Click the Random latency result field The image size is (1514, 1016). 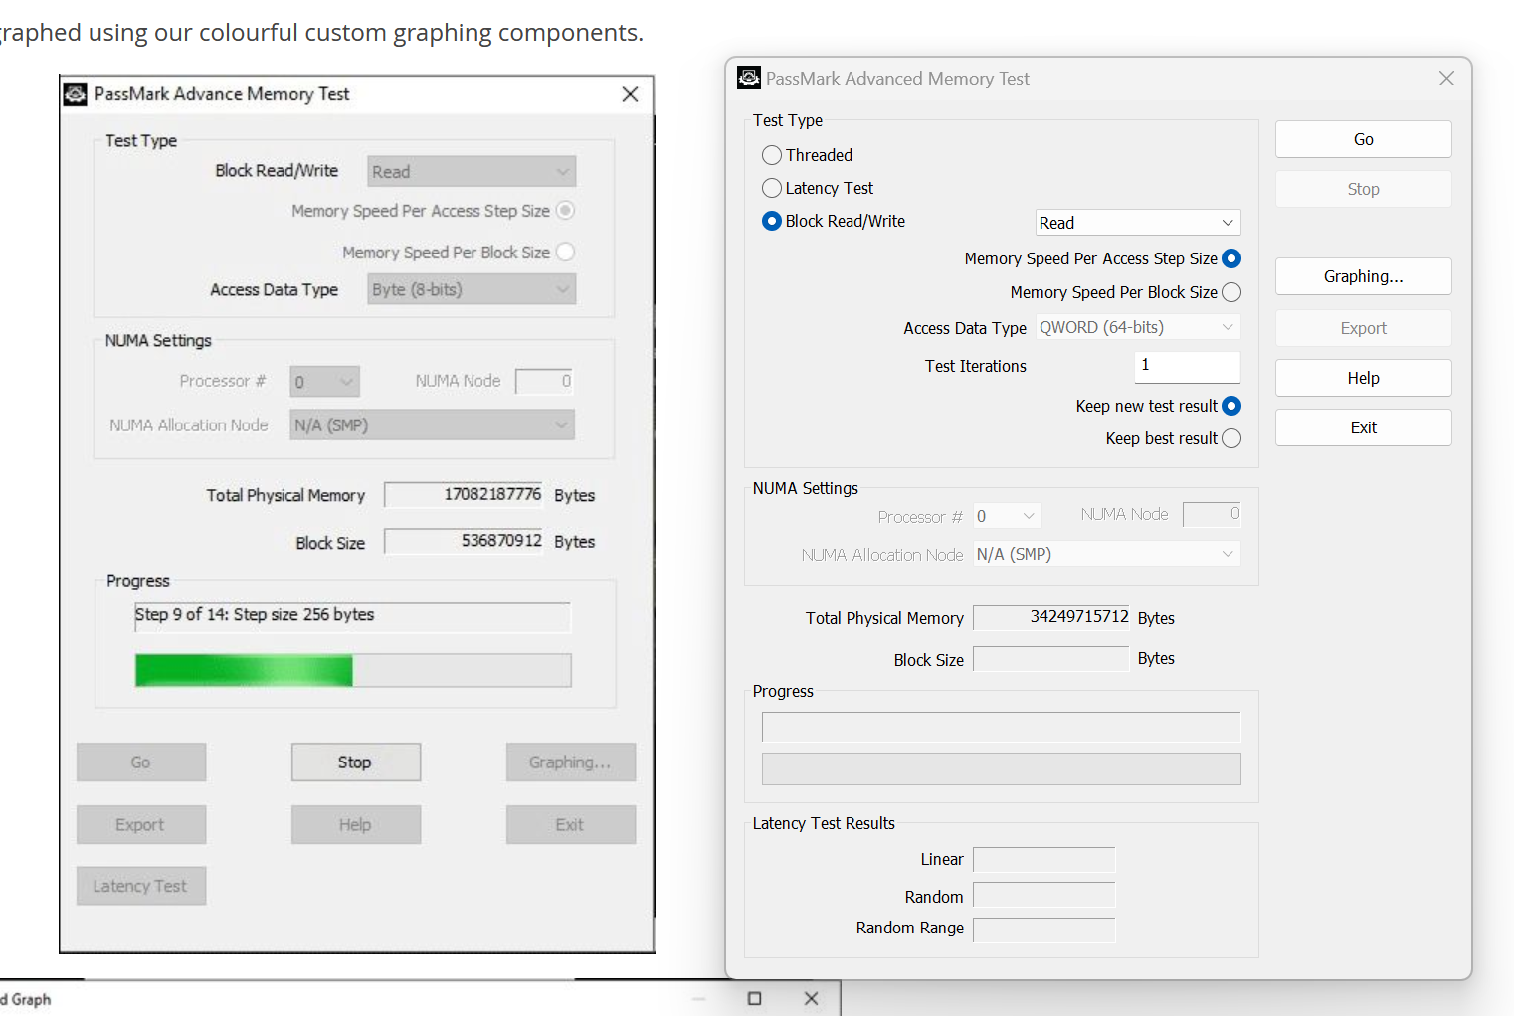pos(1044,896)
